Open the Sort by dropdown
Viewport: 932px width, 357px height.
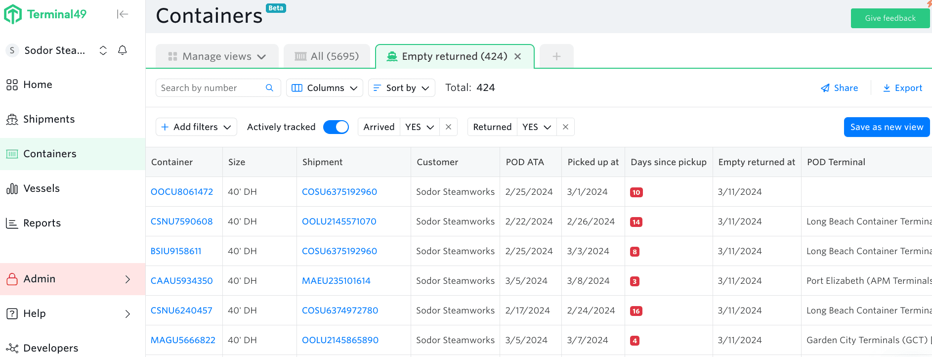pyautogui.click(x=401, y=88)
